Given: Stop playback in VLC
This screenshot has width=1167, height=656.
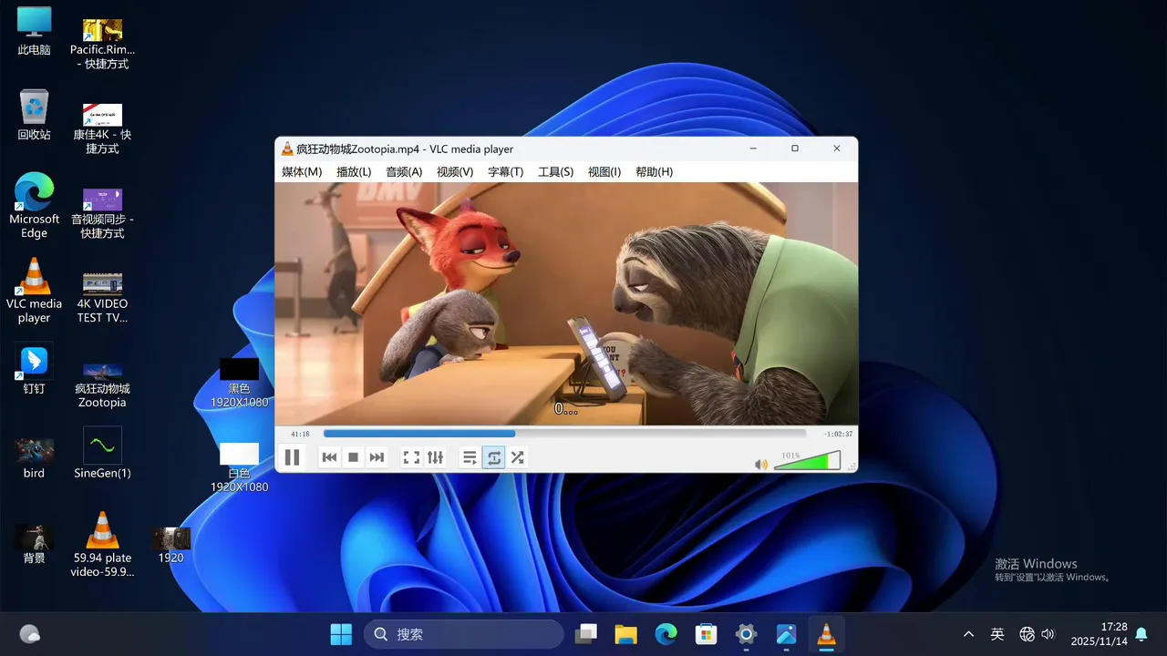Looking at the screenshot, I should pyautogui.click(x=353, y=457).
